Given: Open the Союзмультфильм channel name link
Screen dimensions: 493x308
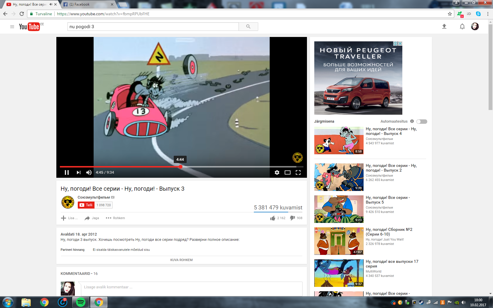Looking at the screenshot, I should (94, 197).
